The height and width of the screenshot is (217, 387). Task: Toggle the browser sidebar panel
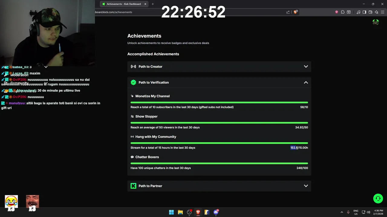pyautogui.click(x=364, y=12)
